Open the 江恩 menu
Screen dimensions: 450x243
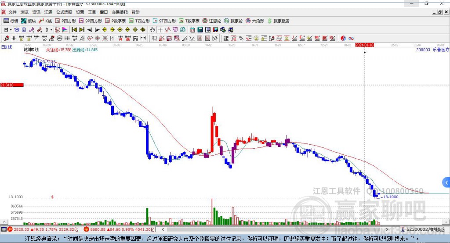(x=48, y=12)
